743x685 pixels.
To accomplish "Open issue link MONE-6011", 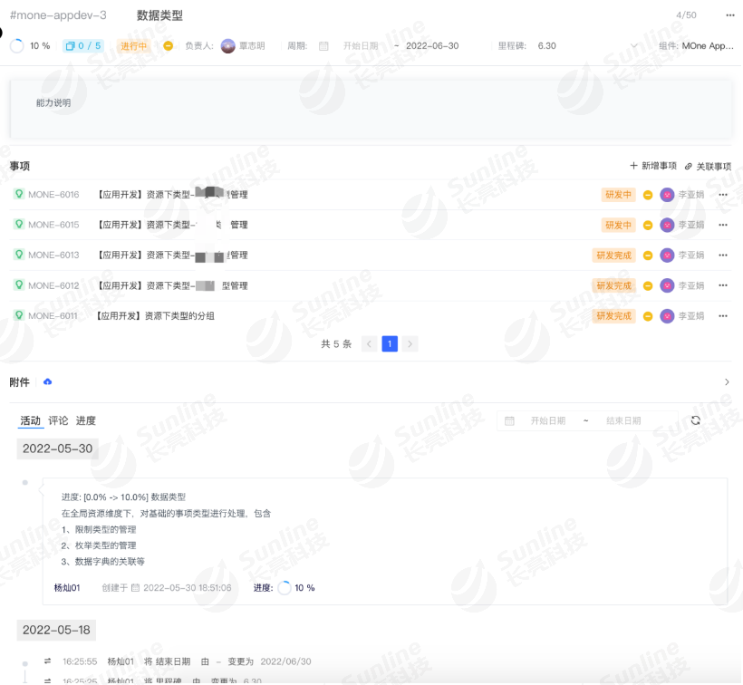I will pos(53,316).
